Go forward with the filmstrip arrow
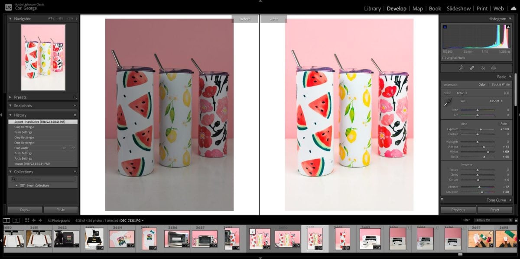520x259 pixels. coord(40,221)
